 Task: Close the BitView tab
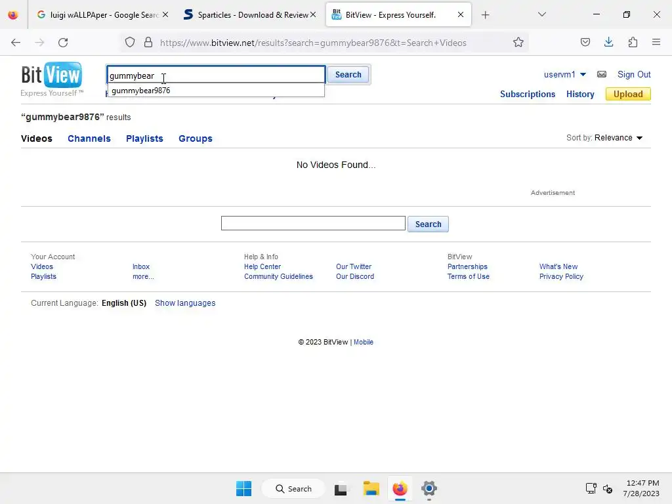pyautogui.click(x=461, y=14)
